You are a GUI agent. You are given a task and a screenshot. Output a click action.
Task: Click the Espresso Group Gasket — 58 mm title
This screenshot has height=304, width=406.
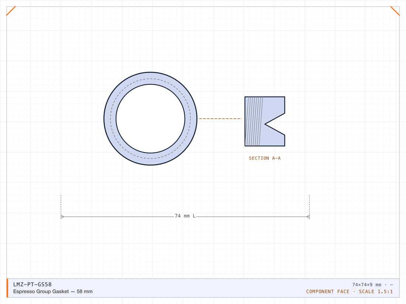[53, 291]
